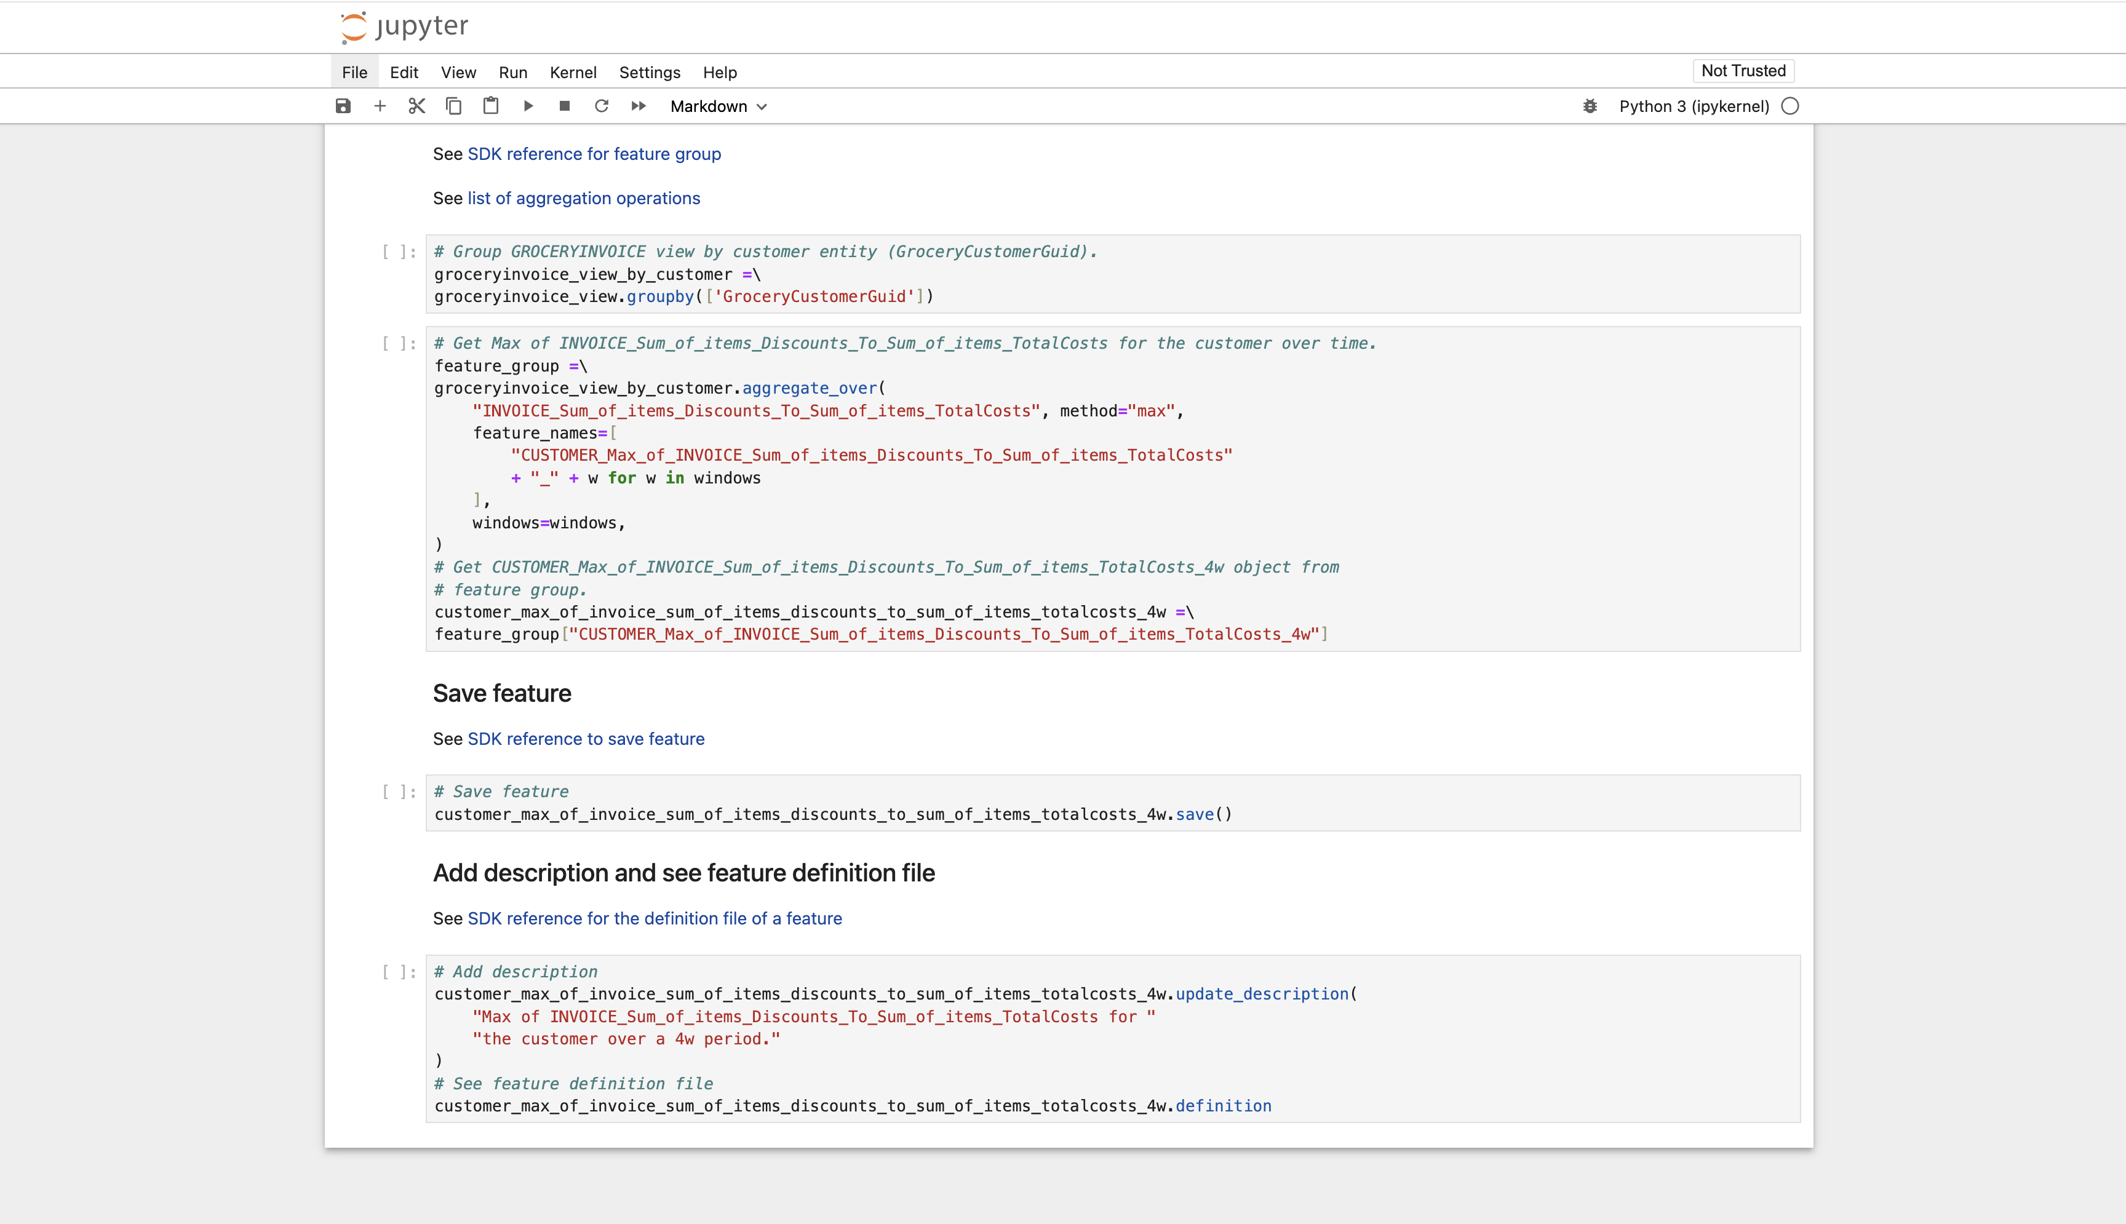This screenshot has height=1224, width=2126.
Task: Open the File menu
Action: click(x=355, y=73)
